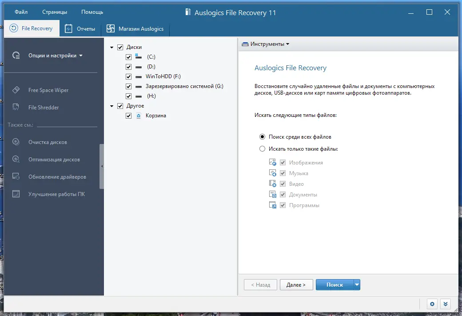Open the Помощь menu
Image resolution: width=462 pixels, height=316 pixels.
[x=92, y=12]
